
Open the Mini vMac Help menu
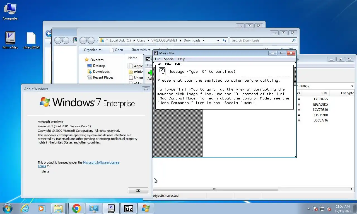click(182, 59)
